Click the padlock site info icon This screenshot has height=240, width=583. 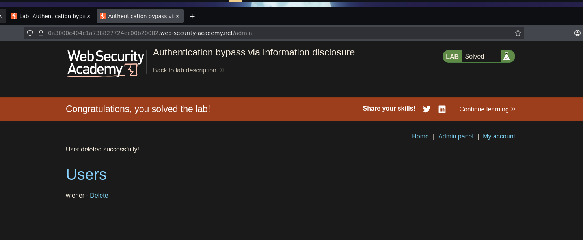coord(41,33)
